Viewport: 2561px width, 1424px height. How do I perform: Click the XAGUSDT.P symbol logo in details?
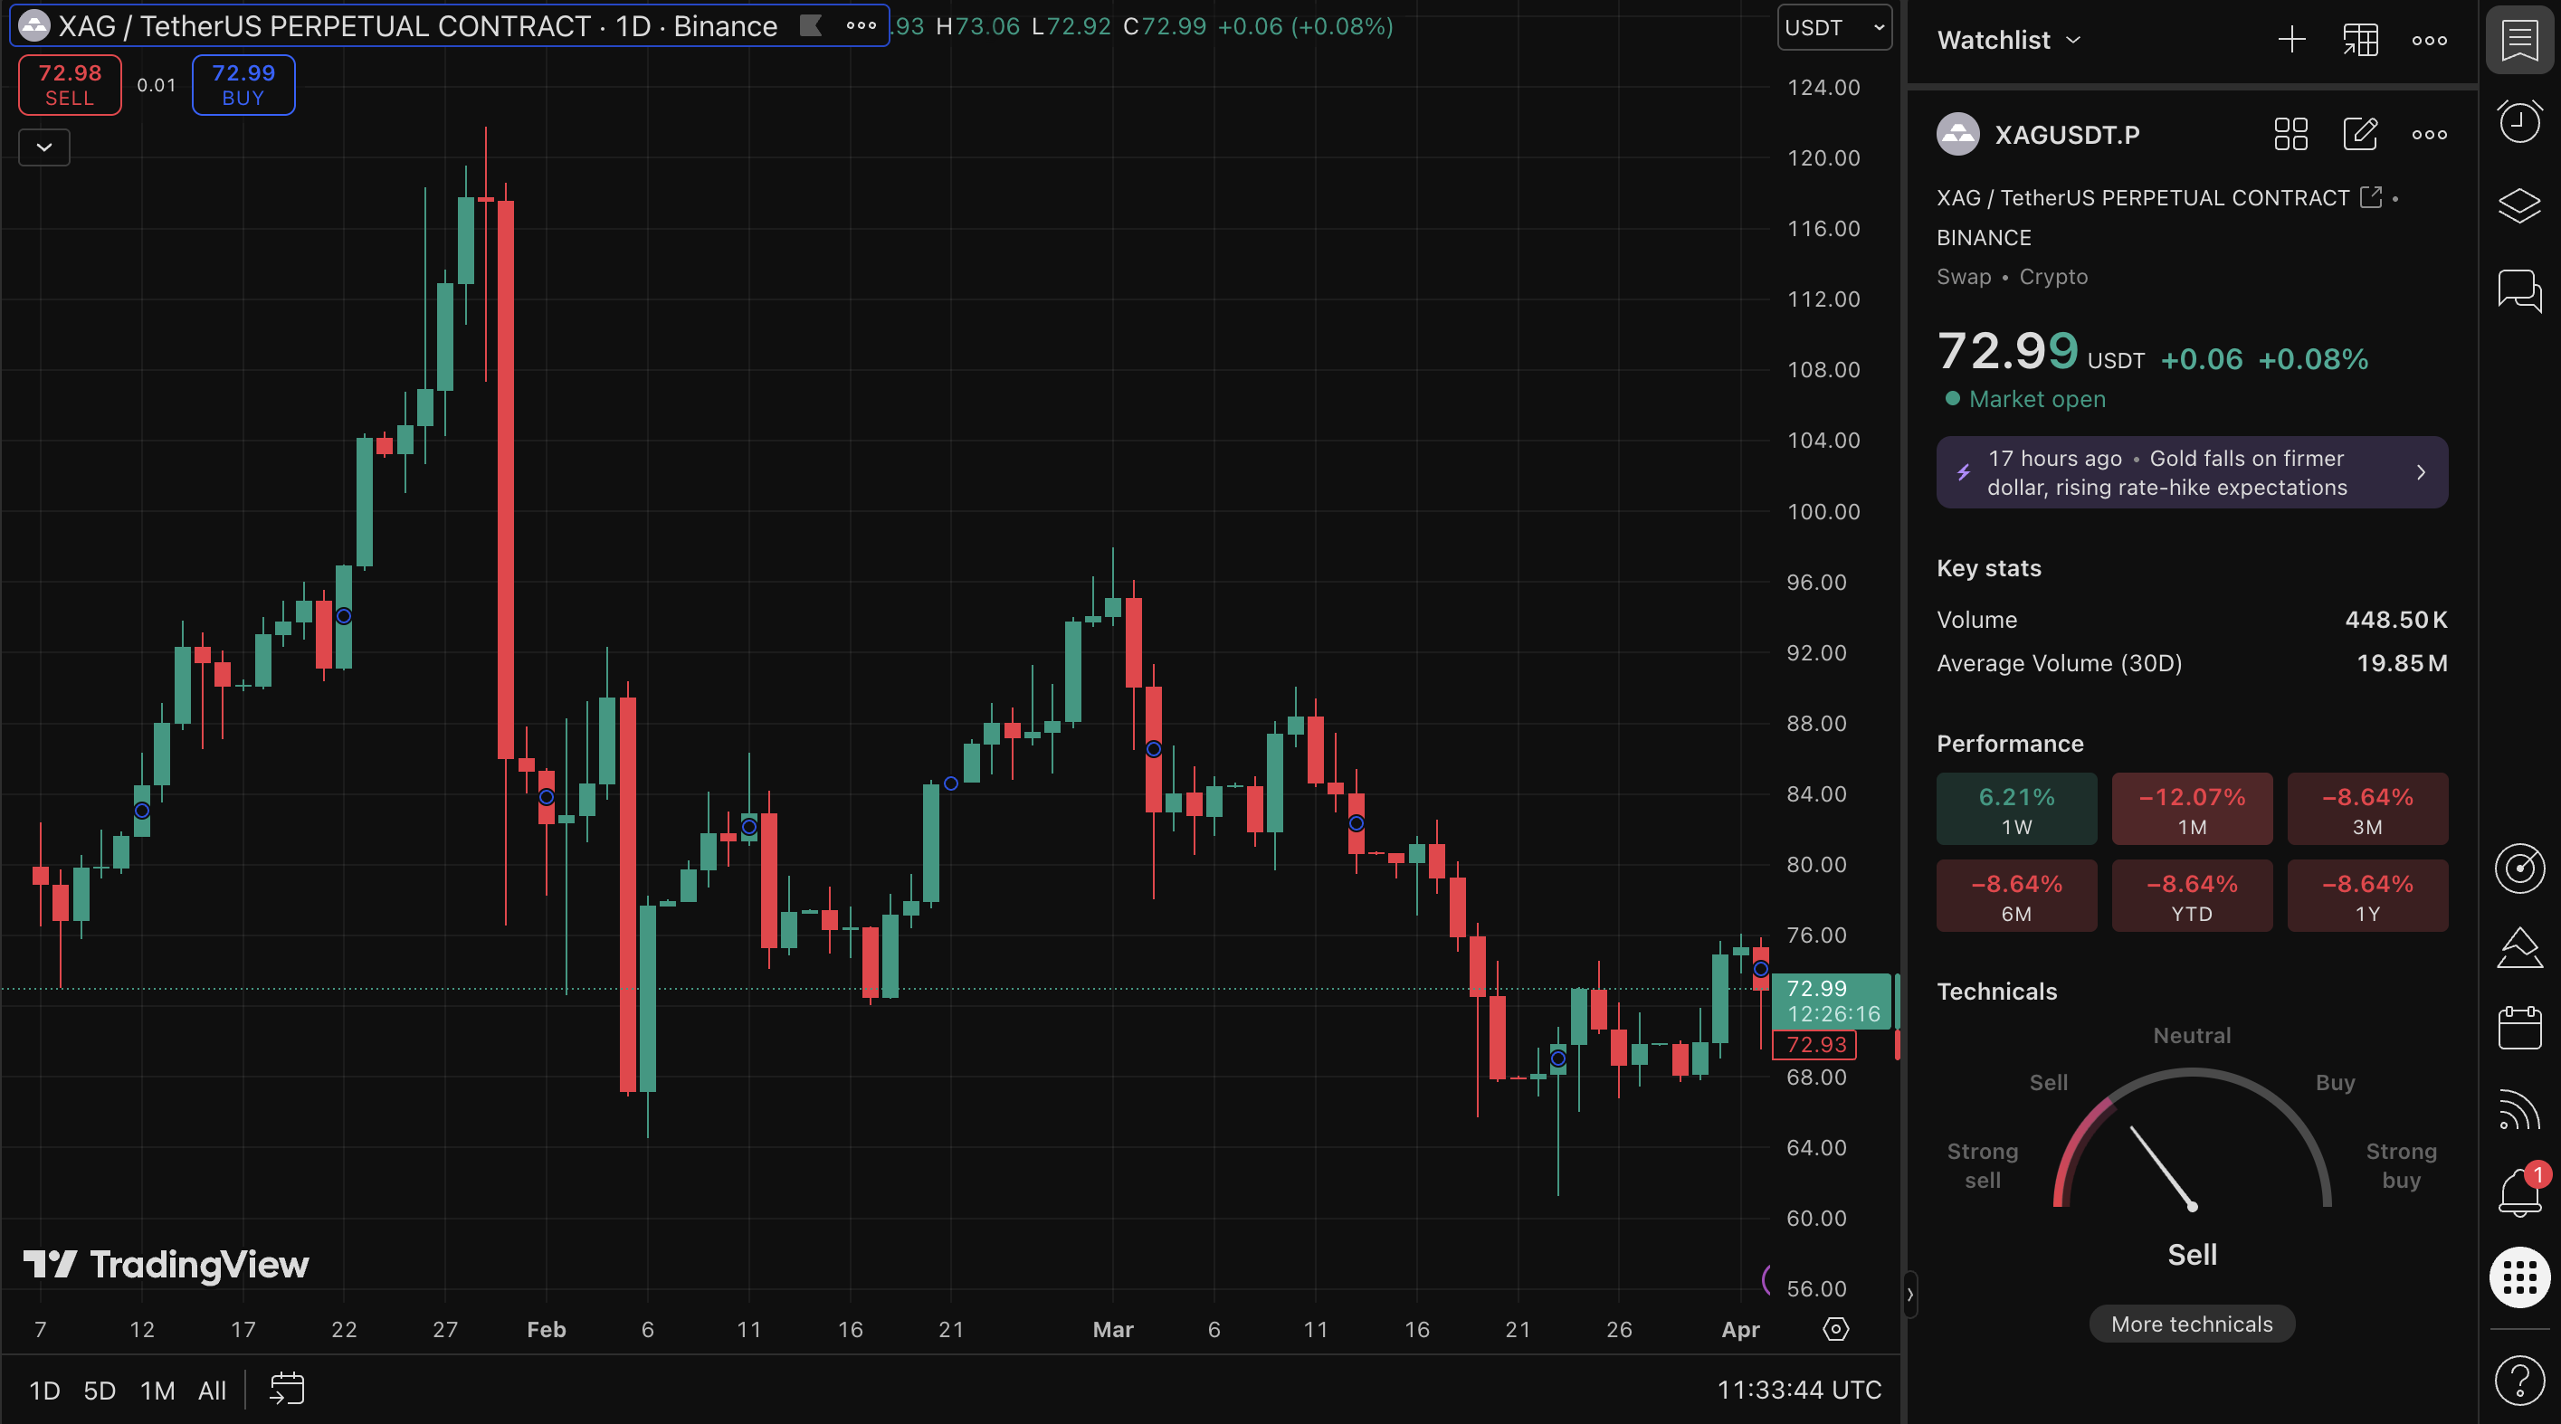pyautogui.click(x=1958, y=134)
